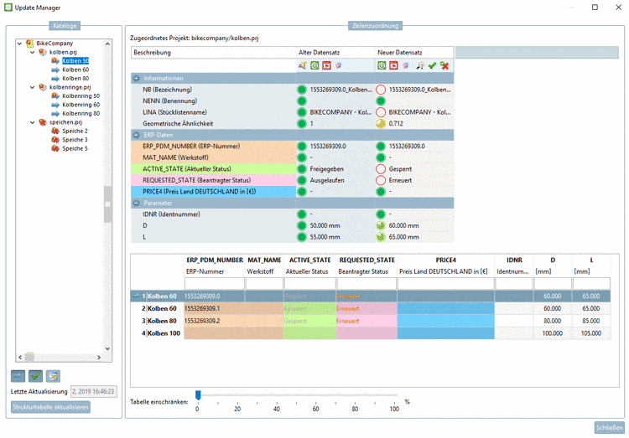Viewport: 629px width, 438px height.
Task: Toggle green circle next to 55.000 mm
Action: pos(302,237)
